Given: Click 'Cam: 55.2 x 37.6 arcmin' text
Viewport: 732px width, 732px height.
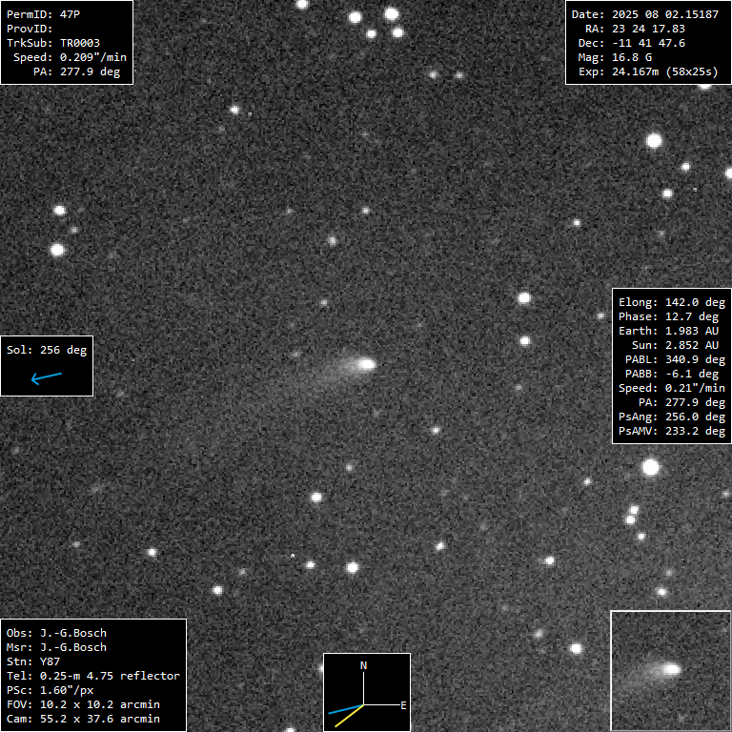Looking at the screenshot, I should point(83,719).
